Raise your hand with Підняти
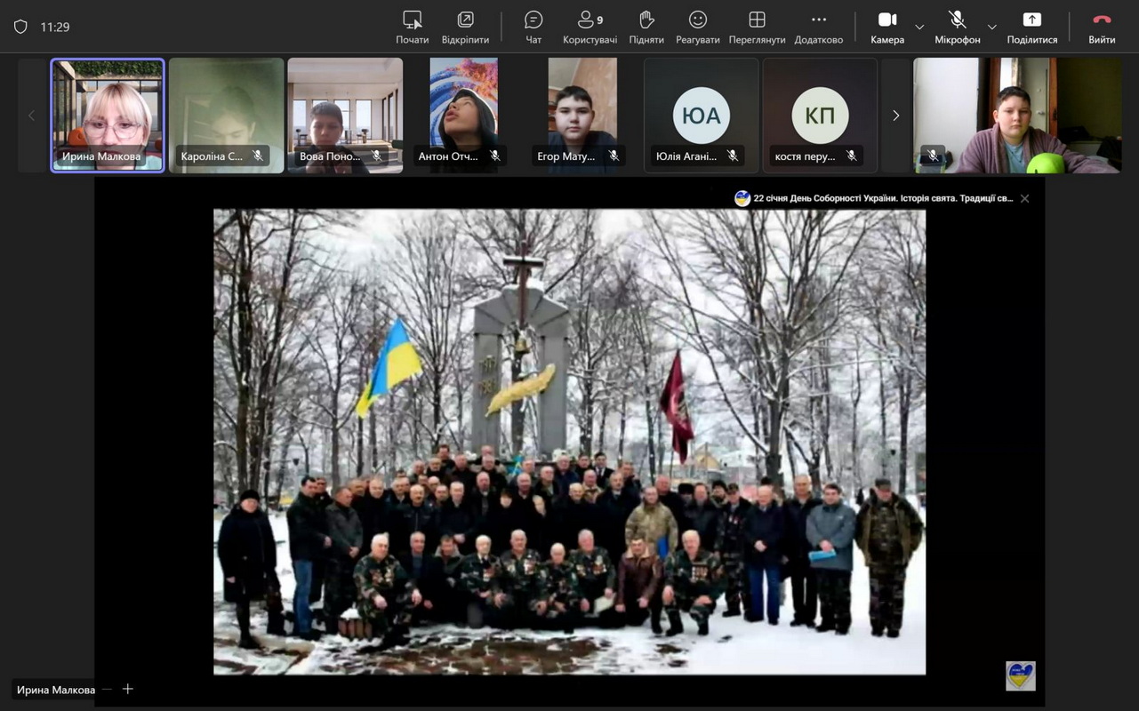This screenshot has height=711, width=1139. click(646, 27)
